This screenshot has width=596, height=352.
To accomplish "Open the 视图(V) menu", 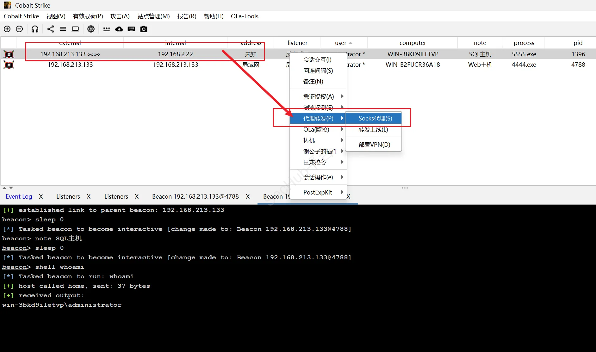I will coord(56,16).
